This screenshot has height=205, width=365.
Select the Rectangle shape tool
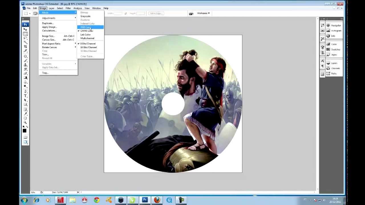25,104
